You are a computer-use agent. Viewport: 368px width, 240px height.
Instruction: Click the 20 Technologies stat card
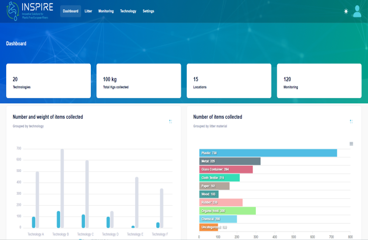(x=48, y=81)
